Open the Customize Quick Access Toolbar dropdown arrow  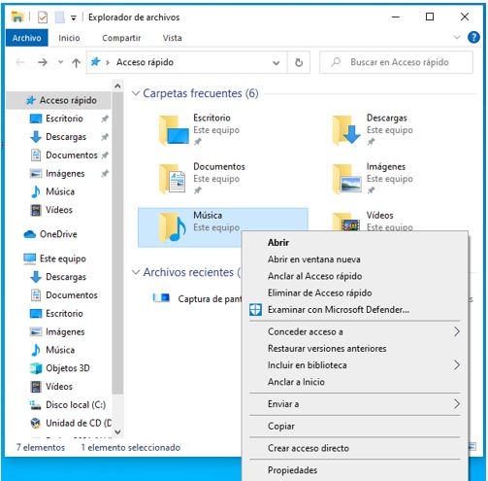click(x=74, y=17)
